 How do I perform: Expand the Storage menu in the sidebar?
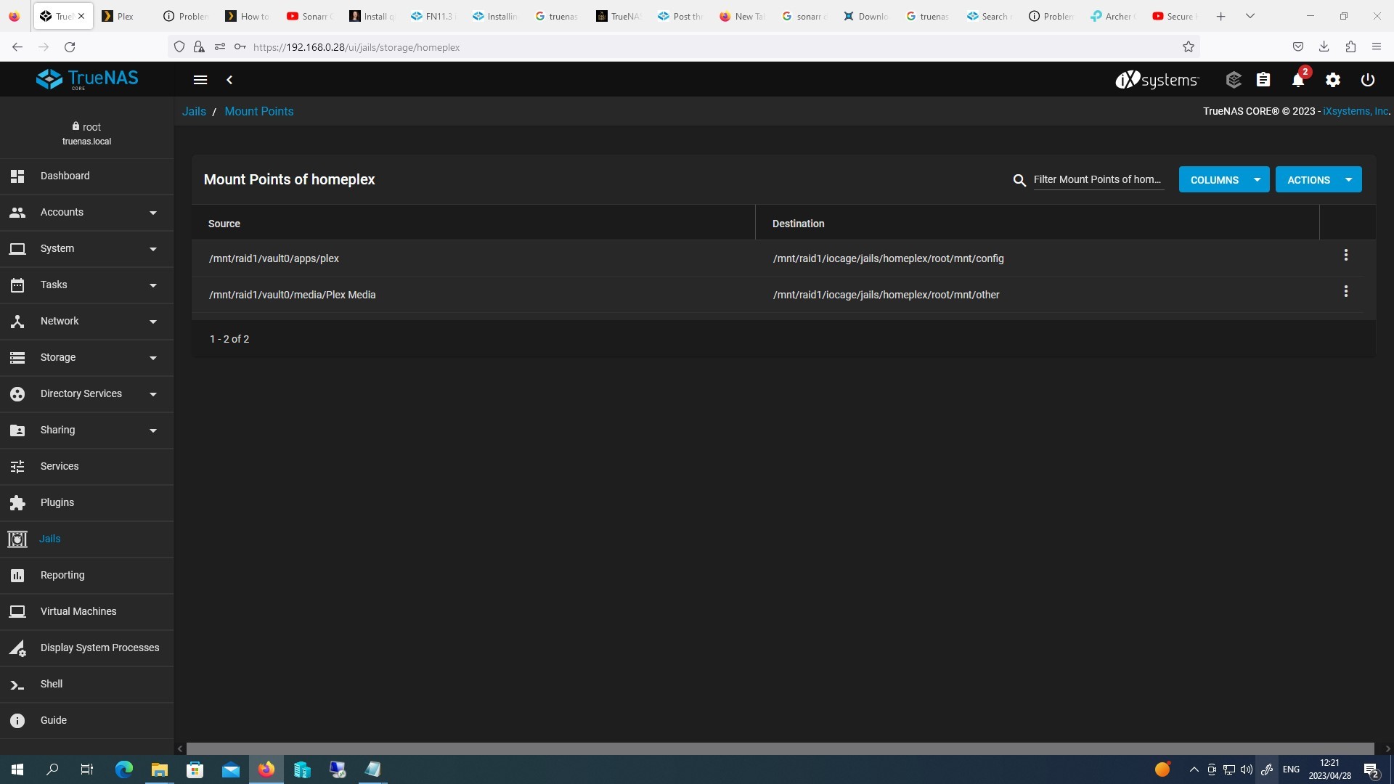click(87, 357)
